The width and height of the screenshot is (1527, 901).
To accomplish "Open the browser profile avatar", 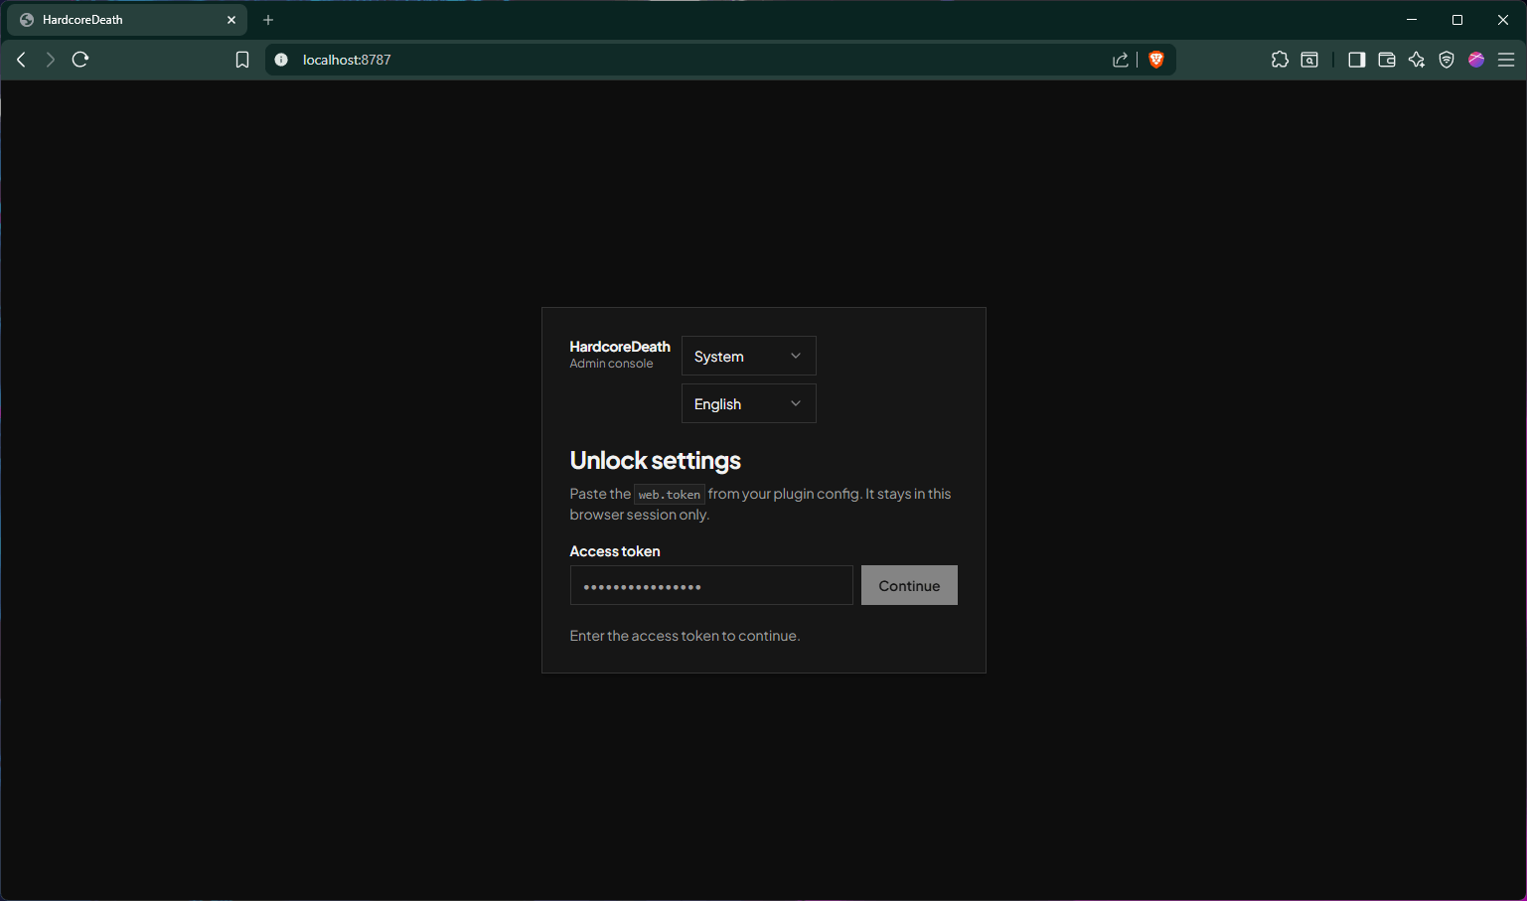I will [1476, 60].
